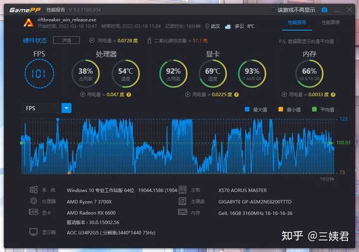
Task: Click the 123 max value label
Action: pyautogui.click(x=344, y=119)
